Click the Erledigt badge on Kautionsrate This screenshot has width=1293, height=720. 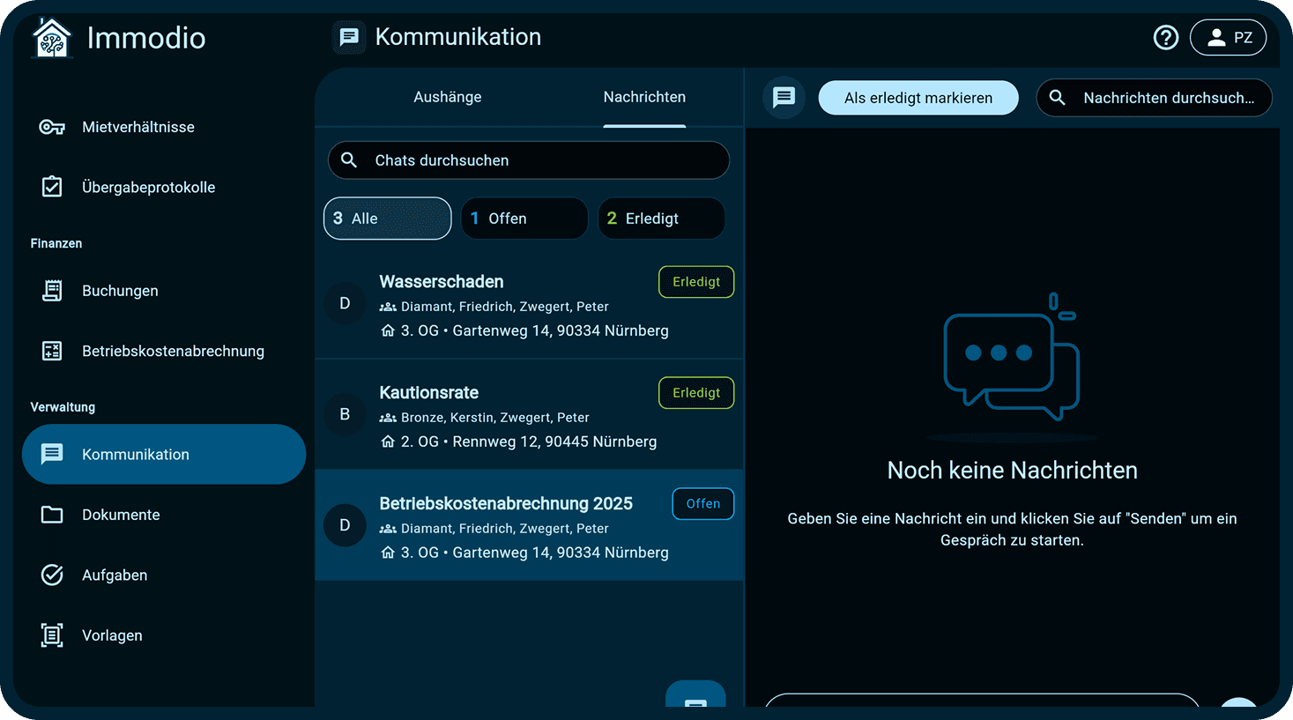point(696,393)
